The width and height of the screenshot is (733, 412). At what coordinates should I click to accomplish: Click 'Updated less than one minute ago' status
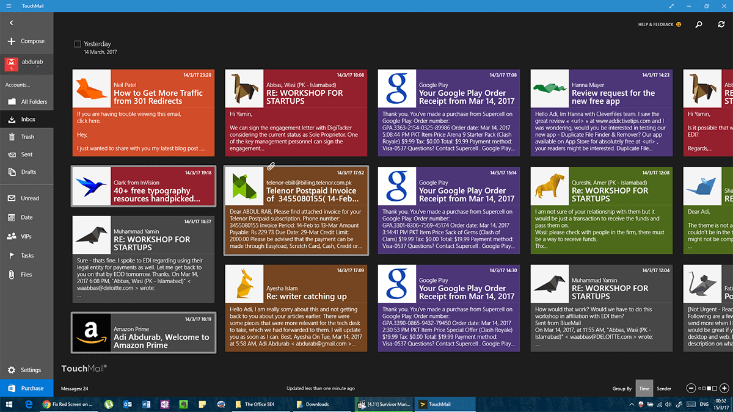pyautogui.click(x=321, y=388)
